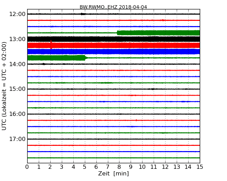
Task: Click x-axis tick label 14
Action: [188, 167]
